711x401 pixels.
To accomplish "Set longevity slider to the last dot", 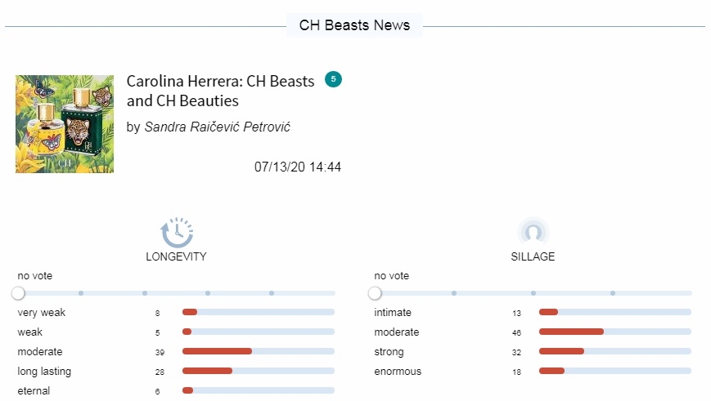I will (x=271, y=293).
